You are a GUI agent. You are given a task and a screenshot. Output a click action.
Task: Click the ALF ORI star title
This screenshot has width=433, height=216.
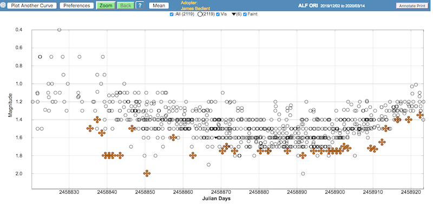(x=308, y=5)
